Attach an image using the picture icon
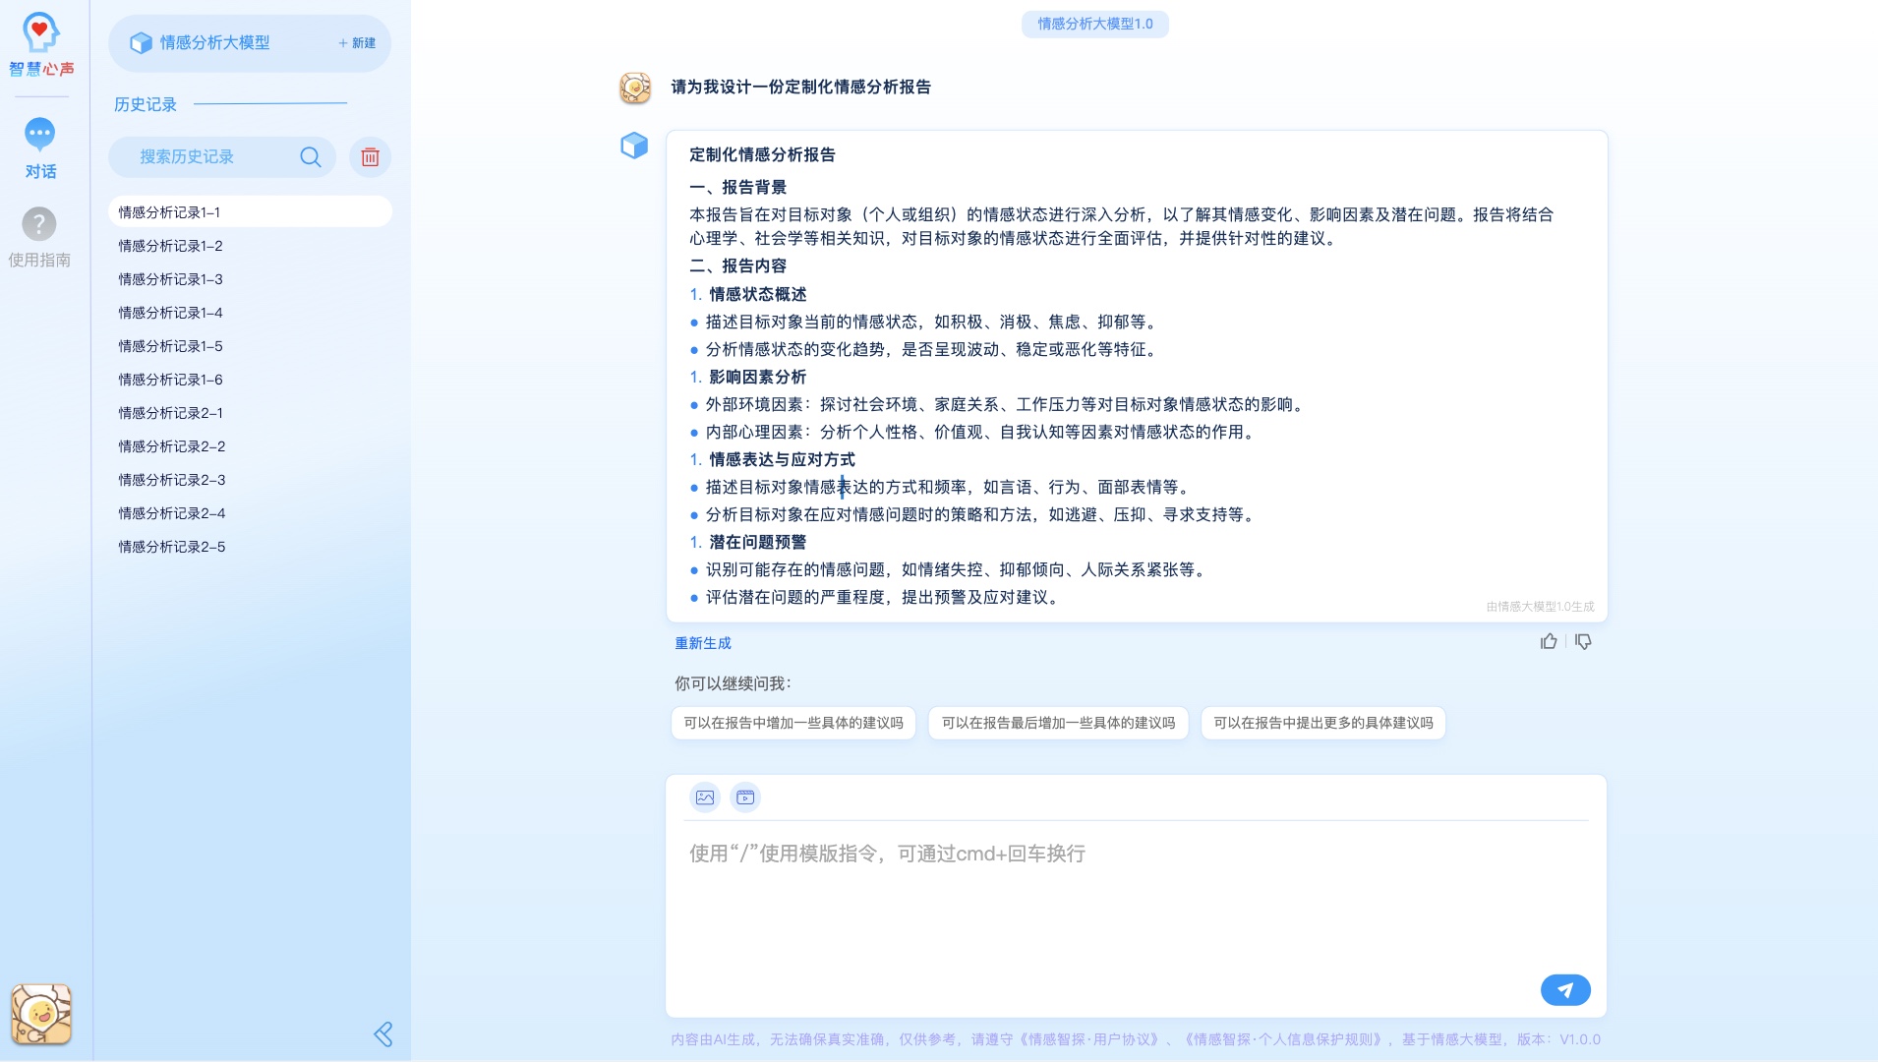Screen dimensions: 1878x1062 tap(705, 797)
